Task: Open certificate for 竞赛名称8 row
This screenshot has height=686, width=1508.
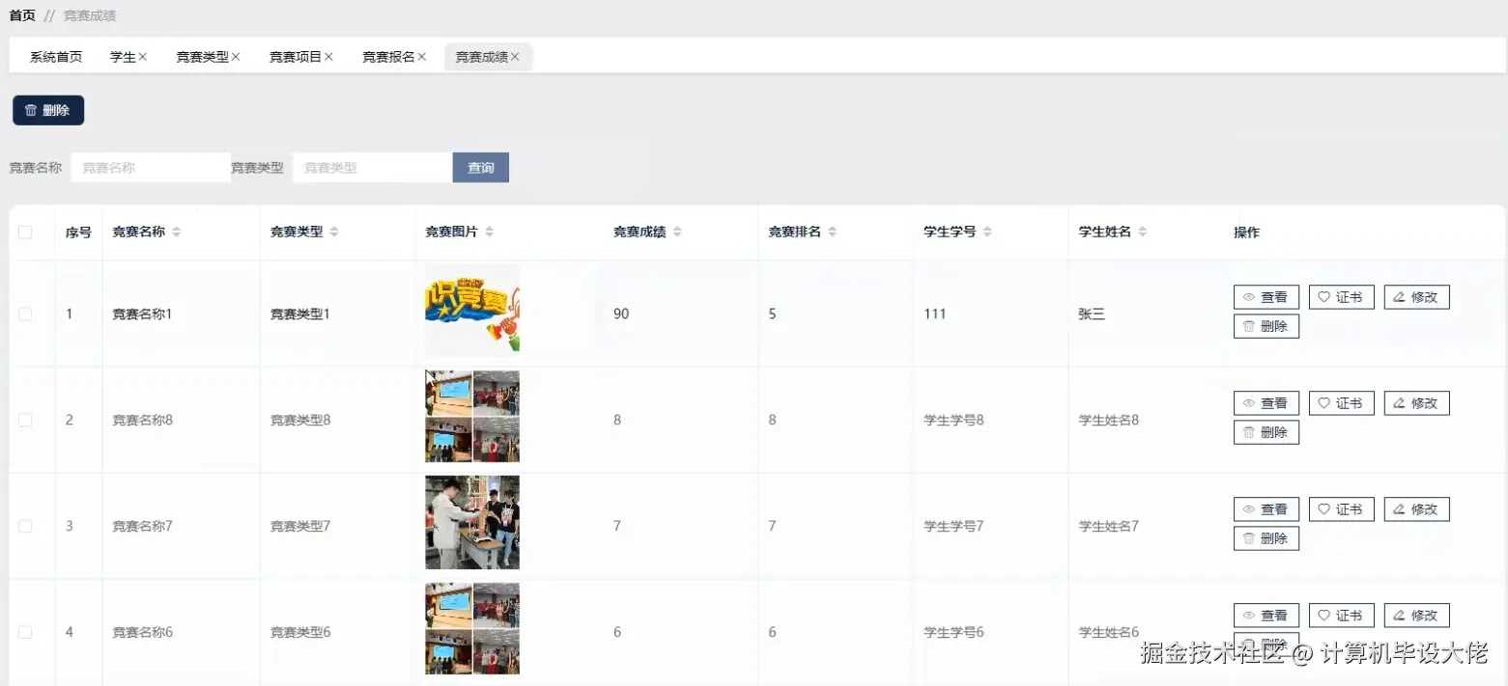Action: 1342,403
